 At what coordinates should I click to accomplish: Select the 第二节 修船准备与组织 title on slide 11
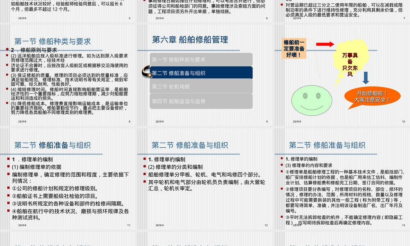52,145
